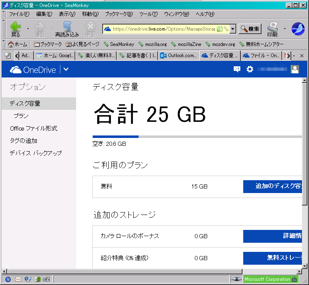Expand the OneDrive app launcher chevron

click(66, 69)
